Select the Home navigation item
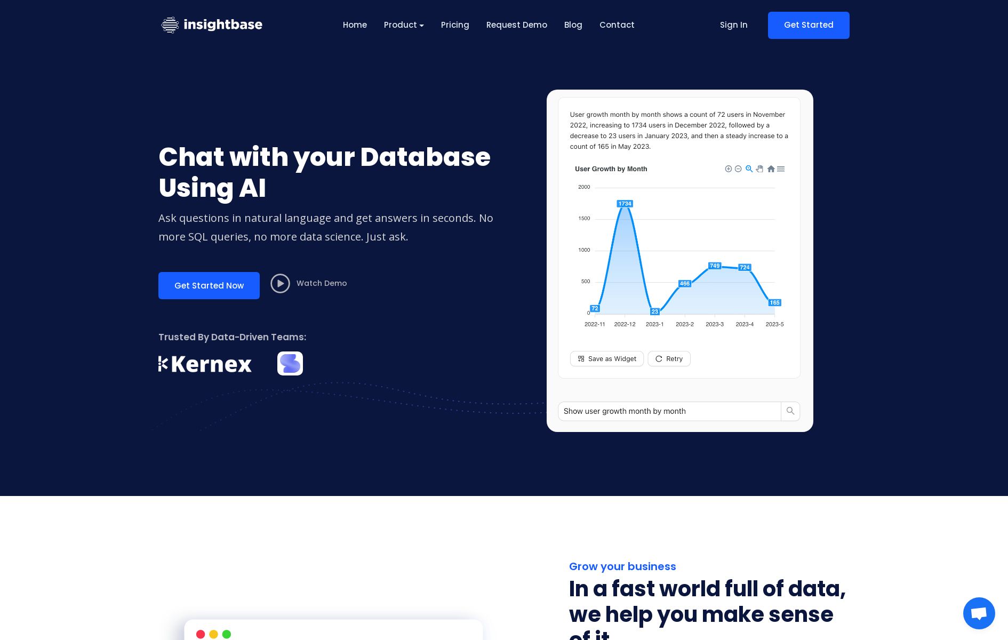Viewport: 1008px width, 640px height. (x=355, y=25)
